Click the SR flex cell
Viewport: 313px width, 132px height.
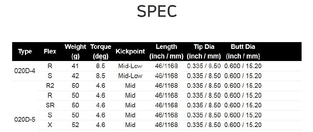(50, 105)
